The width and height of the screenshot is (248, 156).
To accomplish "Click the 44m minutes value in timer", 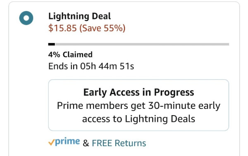I will [108, 66].
